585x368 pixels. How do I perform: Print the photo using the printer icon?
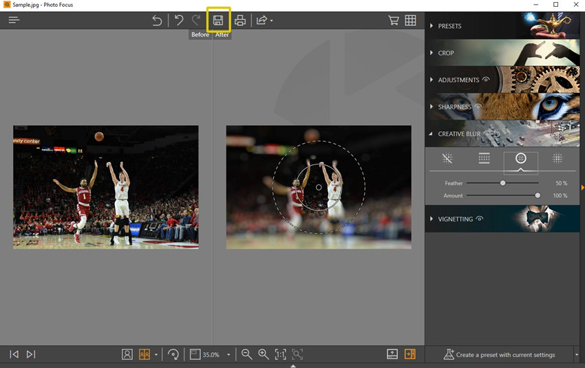point(240,20)
